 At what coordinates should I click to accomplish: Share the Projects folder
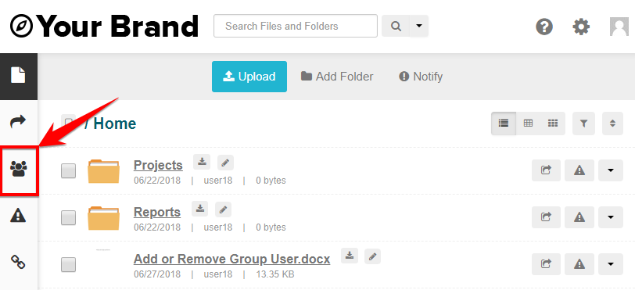(547, 170)
